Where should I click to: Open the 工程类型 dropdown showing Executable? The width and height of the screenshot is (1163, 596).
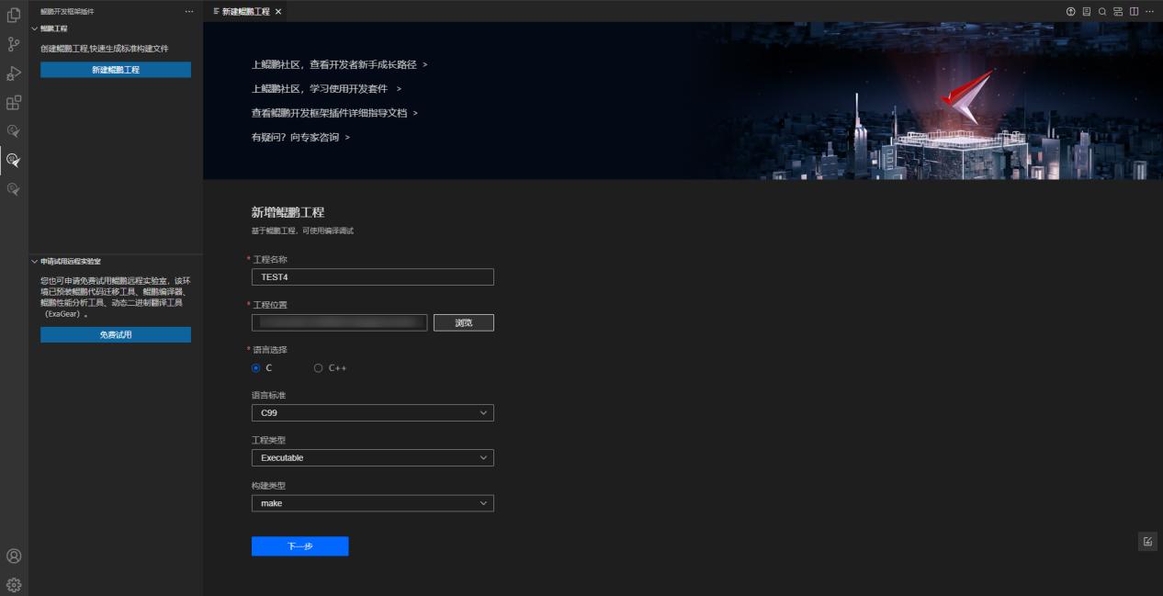tap(372, 457)
